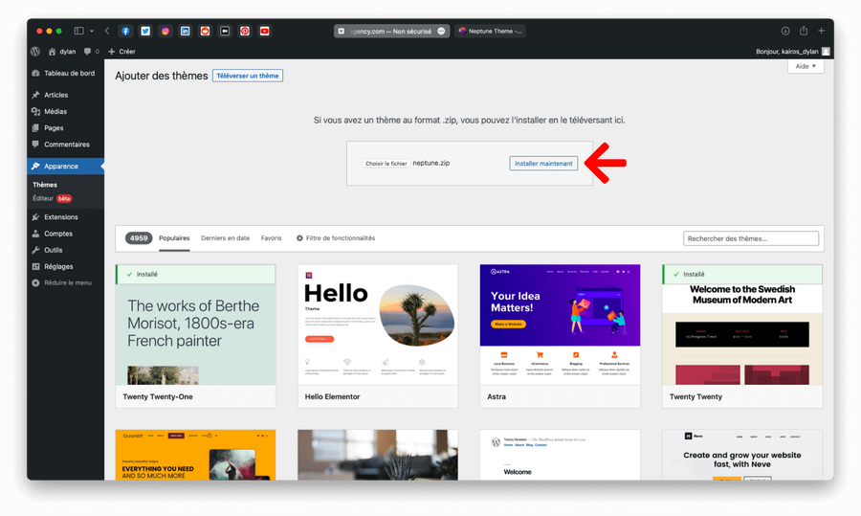Viewport: 861px width, 516px height.
Task: Close the current tab with the X icon
Action: (341, 32)
